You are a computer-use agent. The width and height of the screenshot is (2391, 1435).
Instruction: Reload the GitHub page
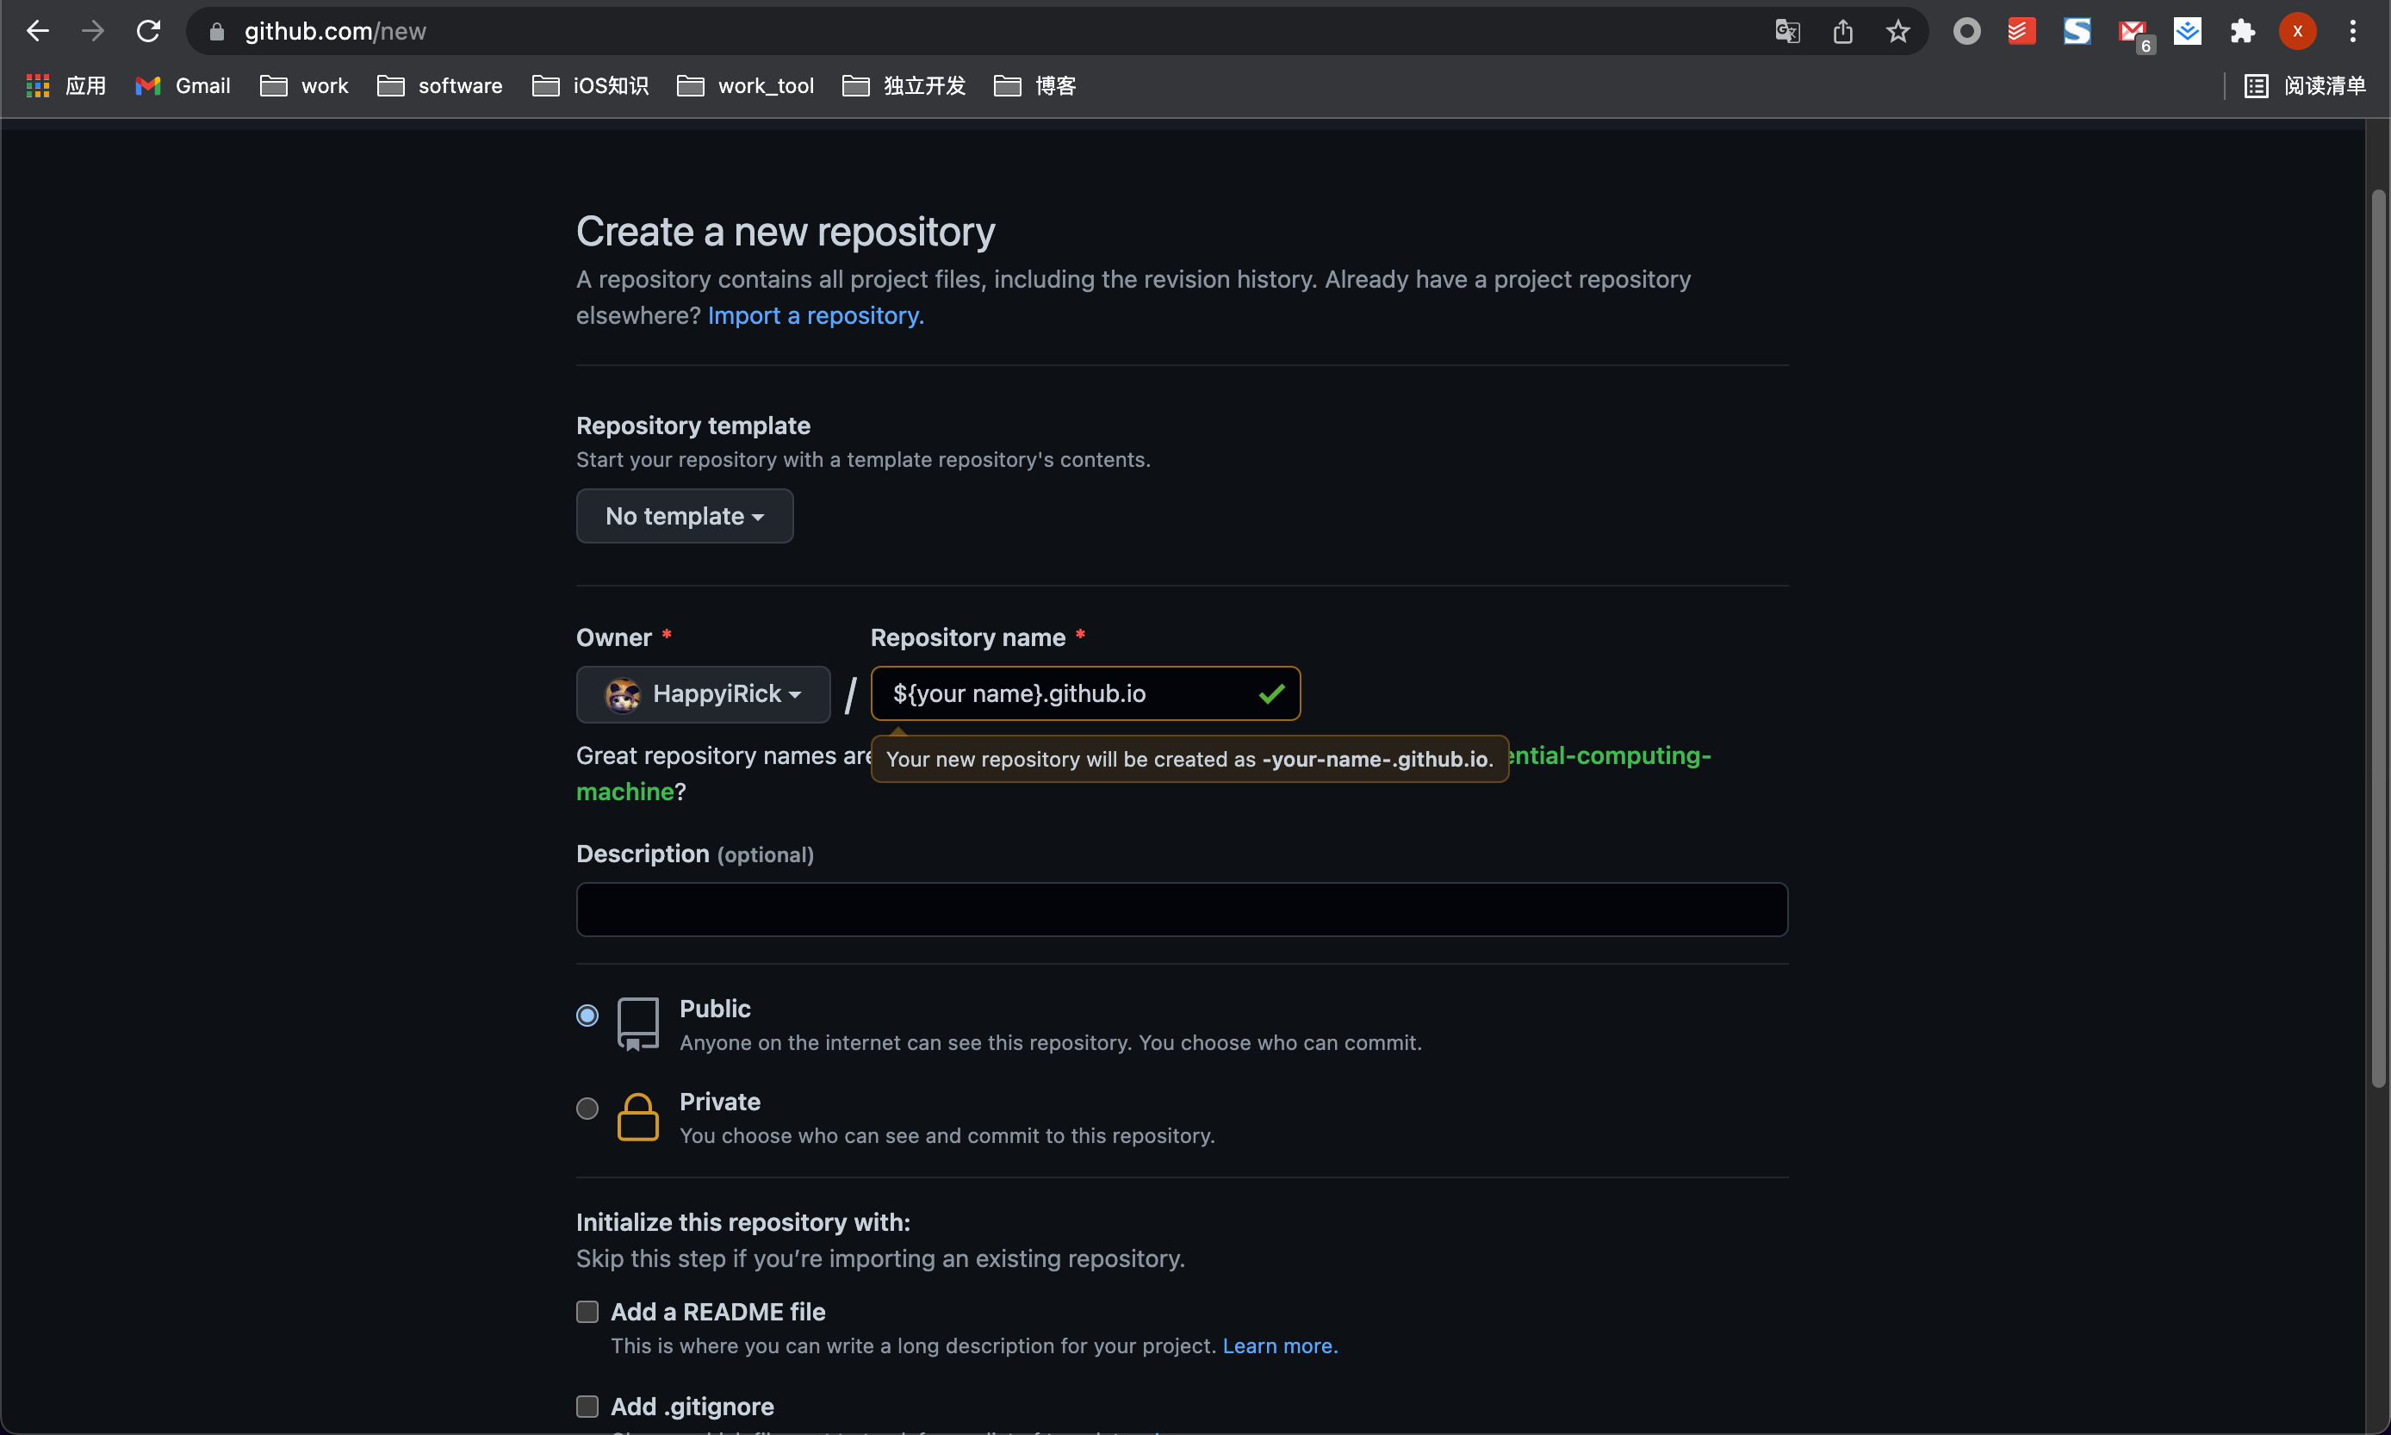(x=148, y=31)
